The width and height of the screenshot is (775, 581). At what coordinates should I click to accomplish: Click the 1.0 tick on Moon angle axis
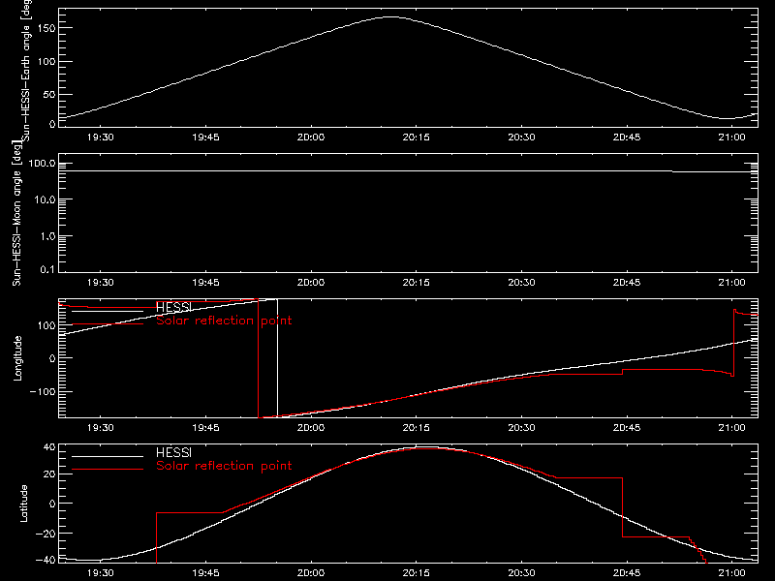tap(47, 236)
